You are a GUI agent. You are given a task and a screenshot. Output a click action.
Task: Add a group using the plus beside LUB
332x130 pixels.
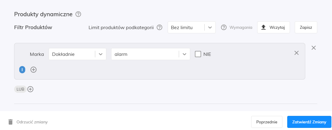[30, 89]
